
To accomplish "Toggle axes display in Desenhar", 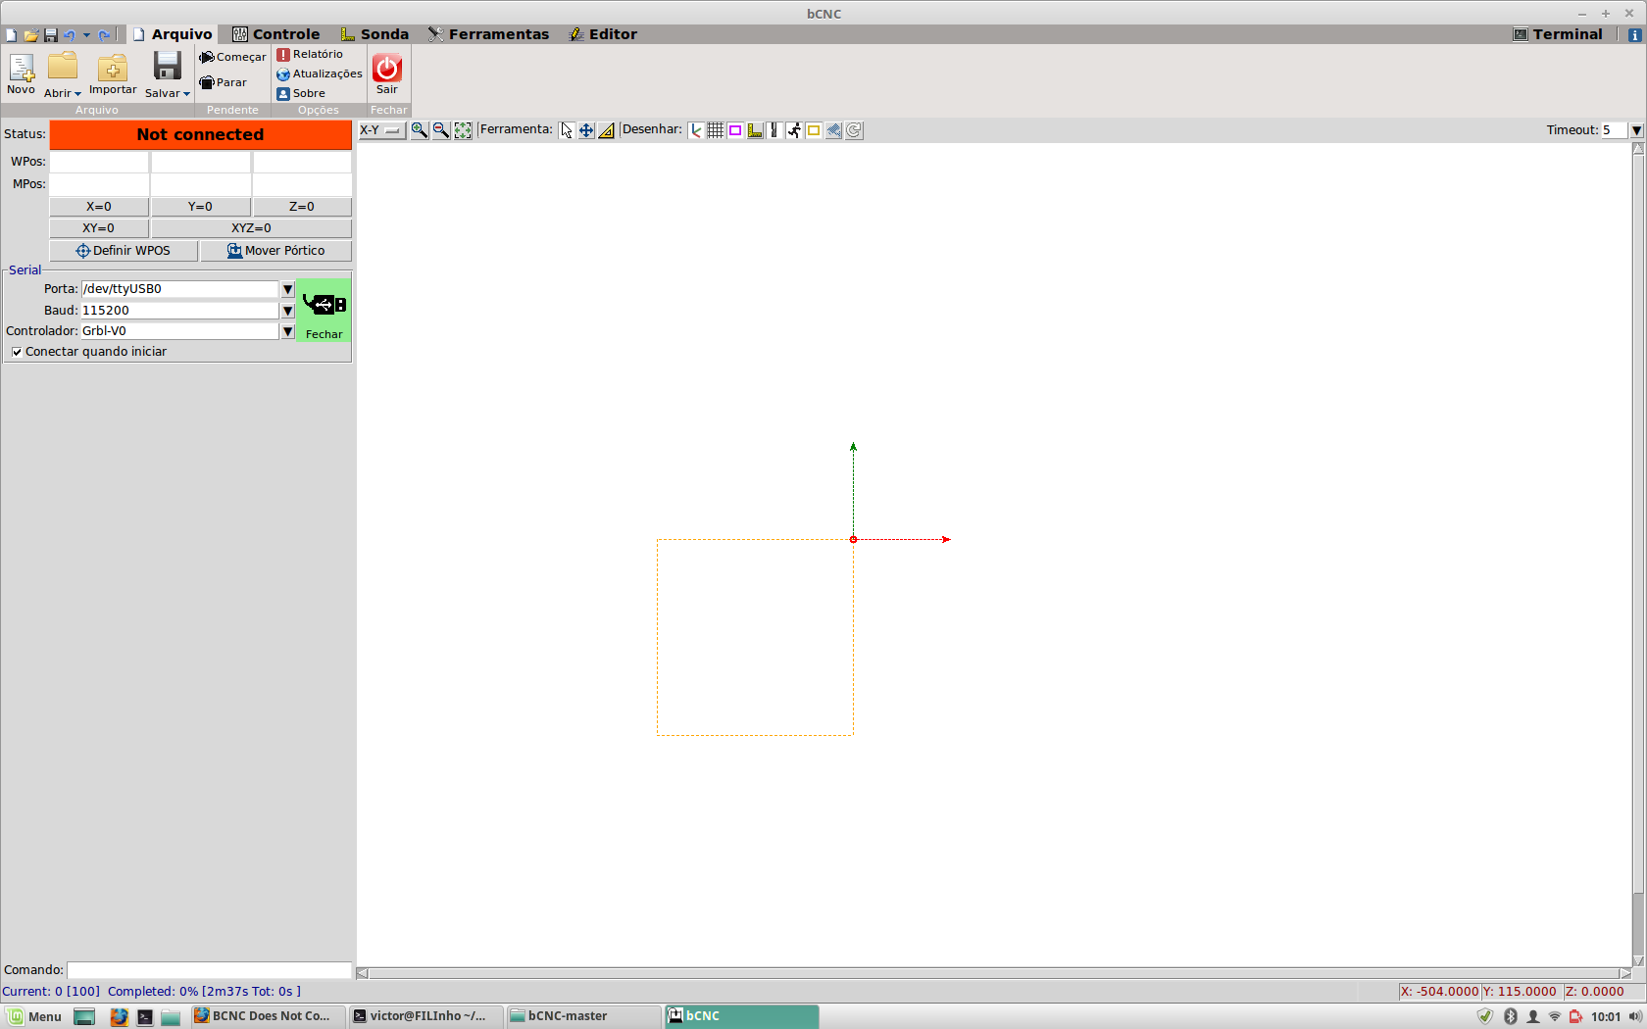I will click(696, 130).
